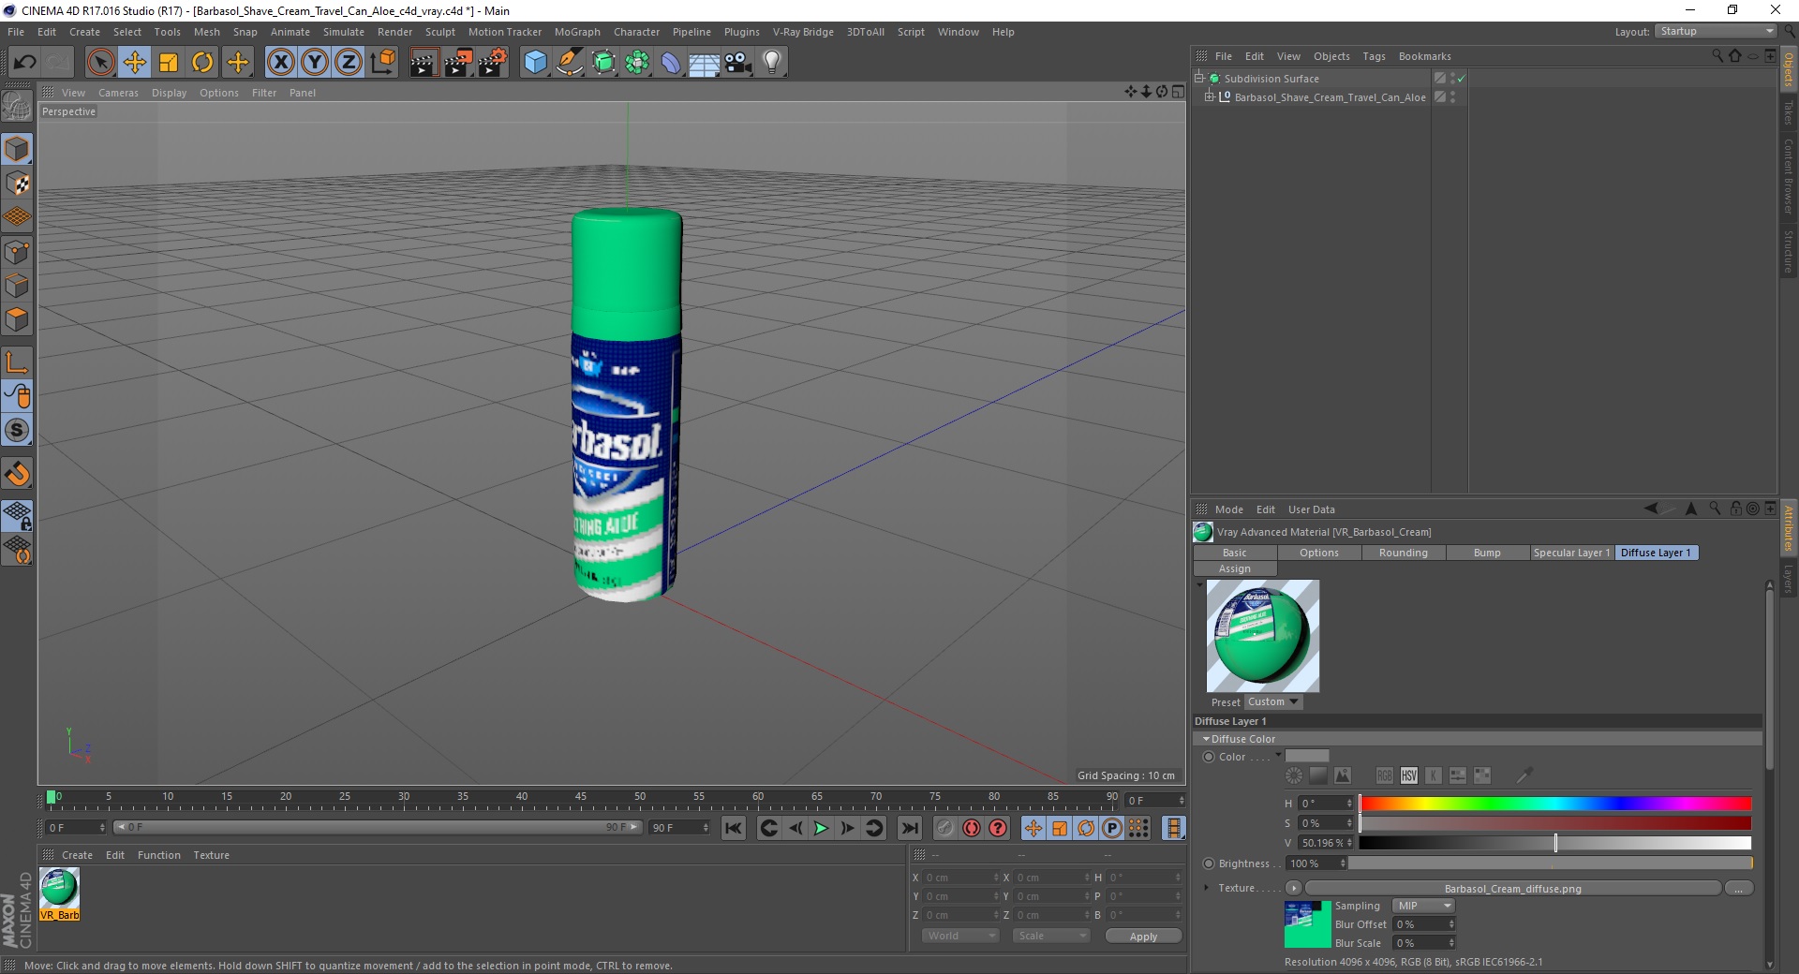Image resolution: width=1799 pixels, height=974 pixels.
Task: Expand Barbasol_Shave_Cream_Travel_Can_Aloe object
Action: 1209,96
